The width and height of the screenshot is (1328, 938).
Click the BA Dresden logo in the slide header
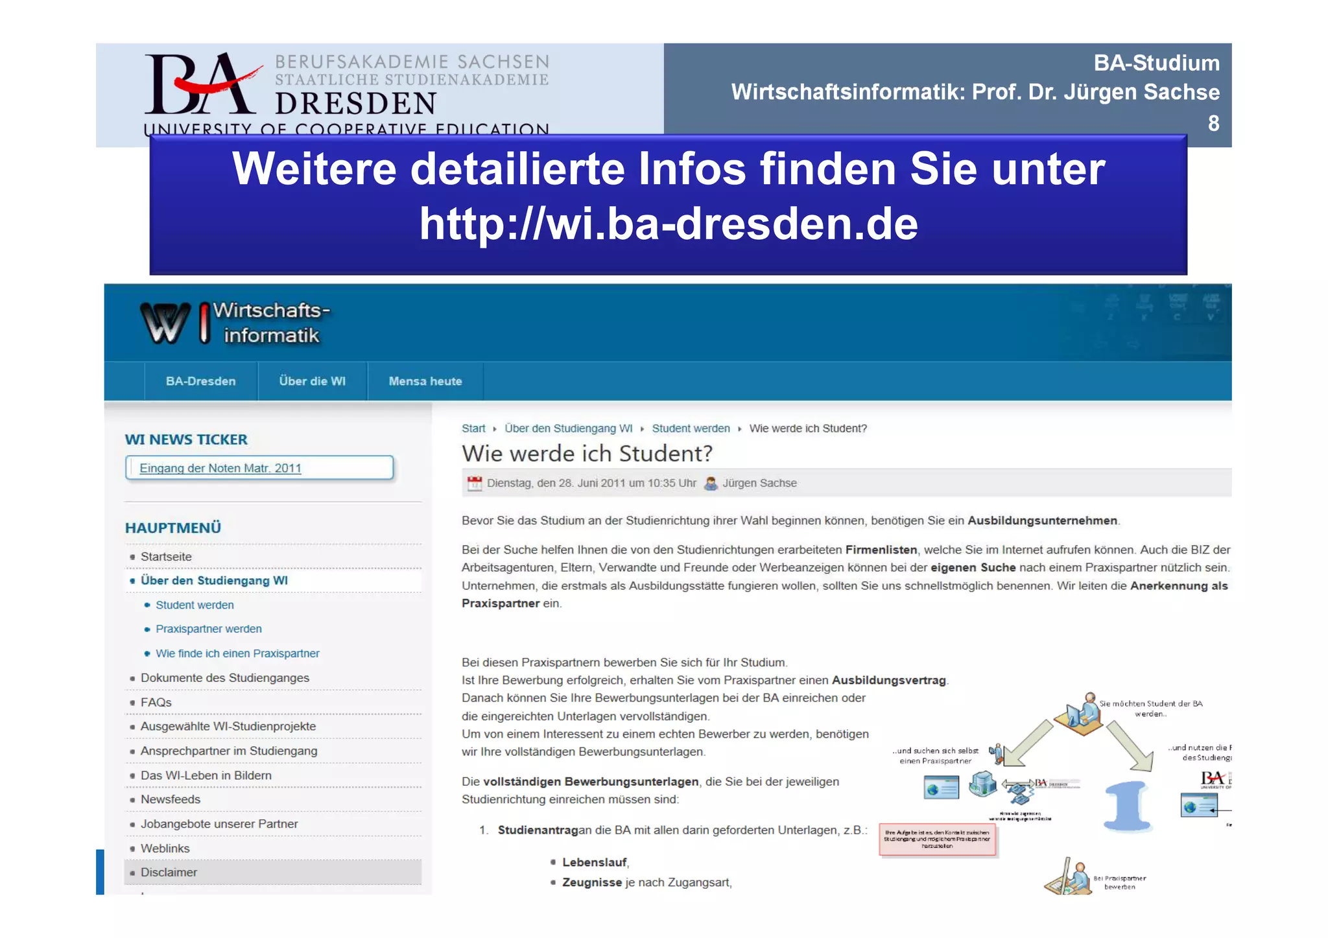tap(346, 94)
